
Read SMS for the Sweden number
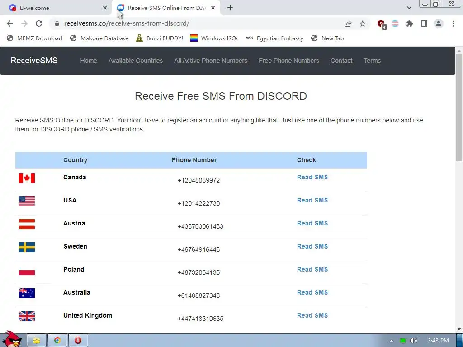(312, 246)
